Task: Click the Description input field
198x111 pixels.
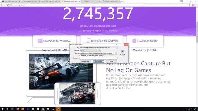Action: coord(98,58)
